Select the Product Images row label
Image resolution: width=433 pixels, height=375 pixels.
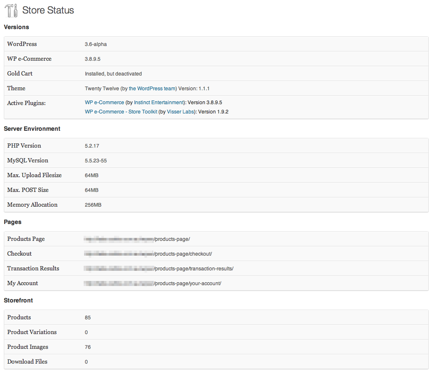point(27,347)
